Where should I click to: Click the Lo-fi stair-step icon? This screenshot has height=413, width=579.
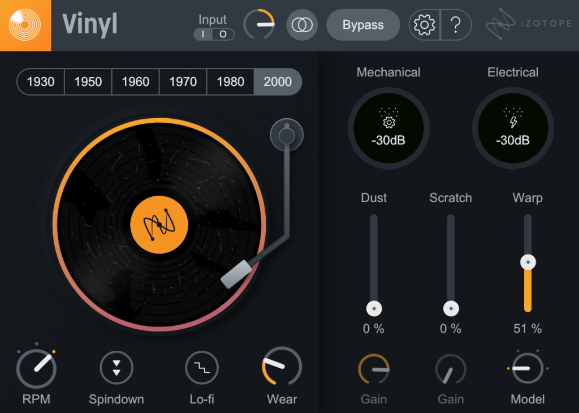pos(202,367)
